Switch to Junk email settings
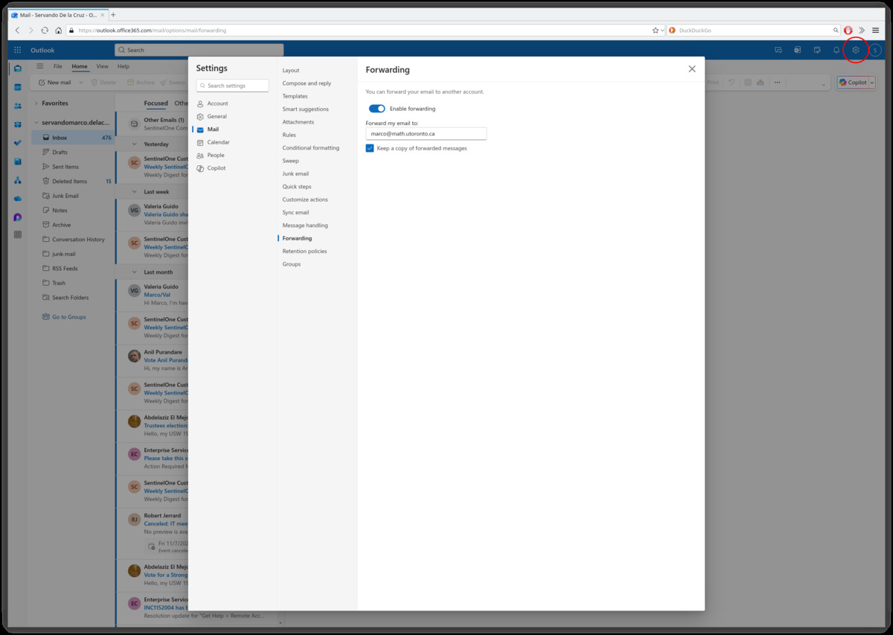Screen dimensions: 893x635 pos(295,173)
